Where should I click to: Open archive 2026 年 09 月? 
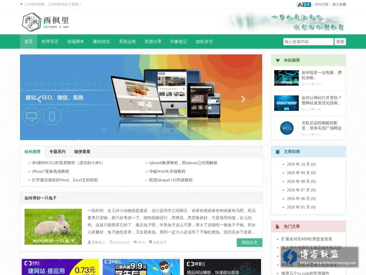point(301,173)
